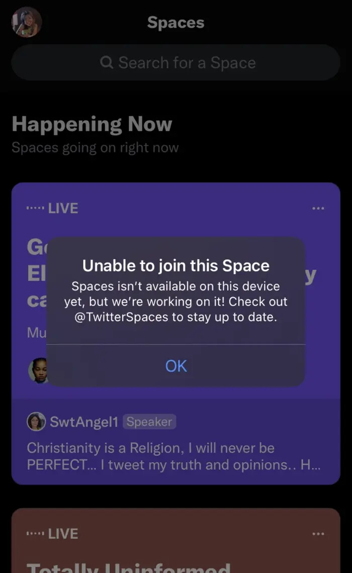Screen dimensions: 352x573
Task: Tap the profile avatar in header
Action: (26, 22)
